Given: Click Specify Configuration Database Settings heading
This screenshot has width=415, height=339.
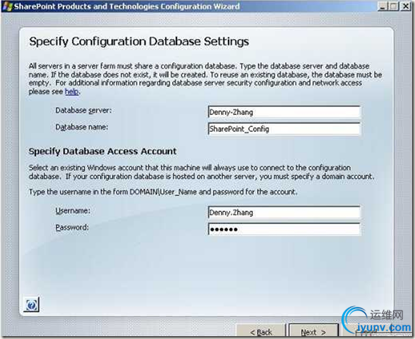Looking at the screenshot, I should point(139,42).
